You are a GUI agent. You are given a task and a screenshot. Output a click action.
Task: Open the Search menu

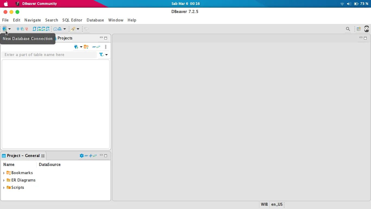tap(52, 20)
